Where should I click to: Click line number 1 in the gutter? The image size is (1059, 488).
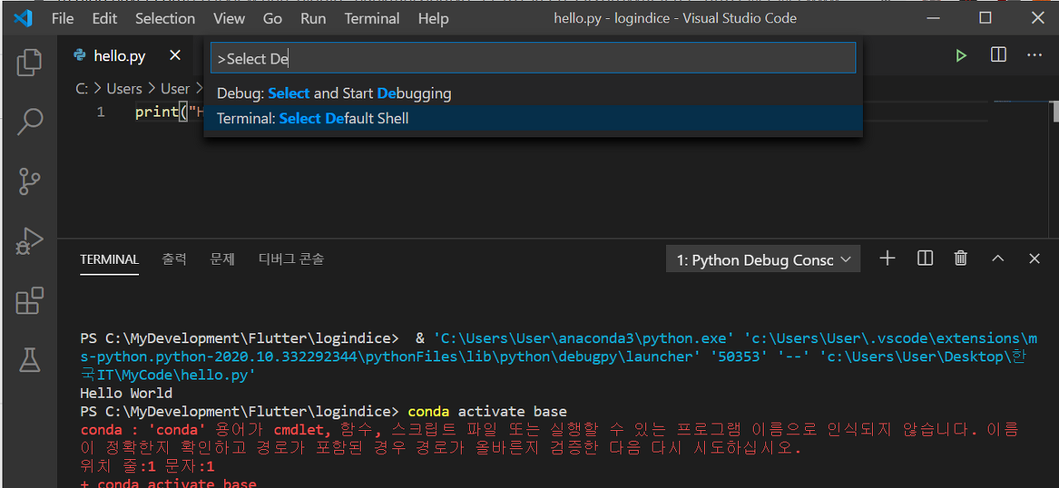101,112
